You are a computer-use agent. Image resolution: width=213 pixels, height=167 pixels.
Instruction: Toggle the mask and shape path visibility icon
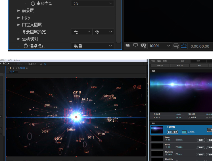[x=143, y=46]
